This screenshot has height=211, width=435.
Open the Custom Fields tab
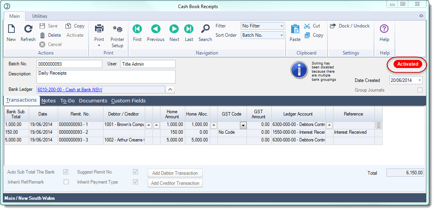[128, 100]
